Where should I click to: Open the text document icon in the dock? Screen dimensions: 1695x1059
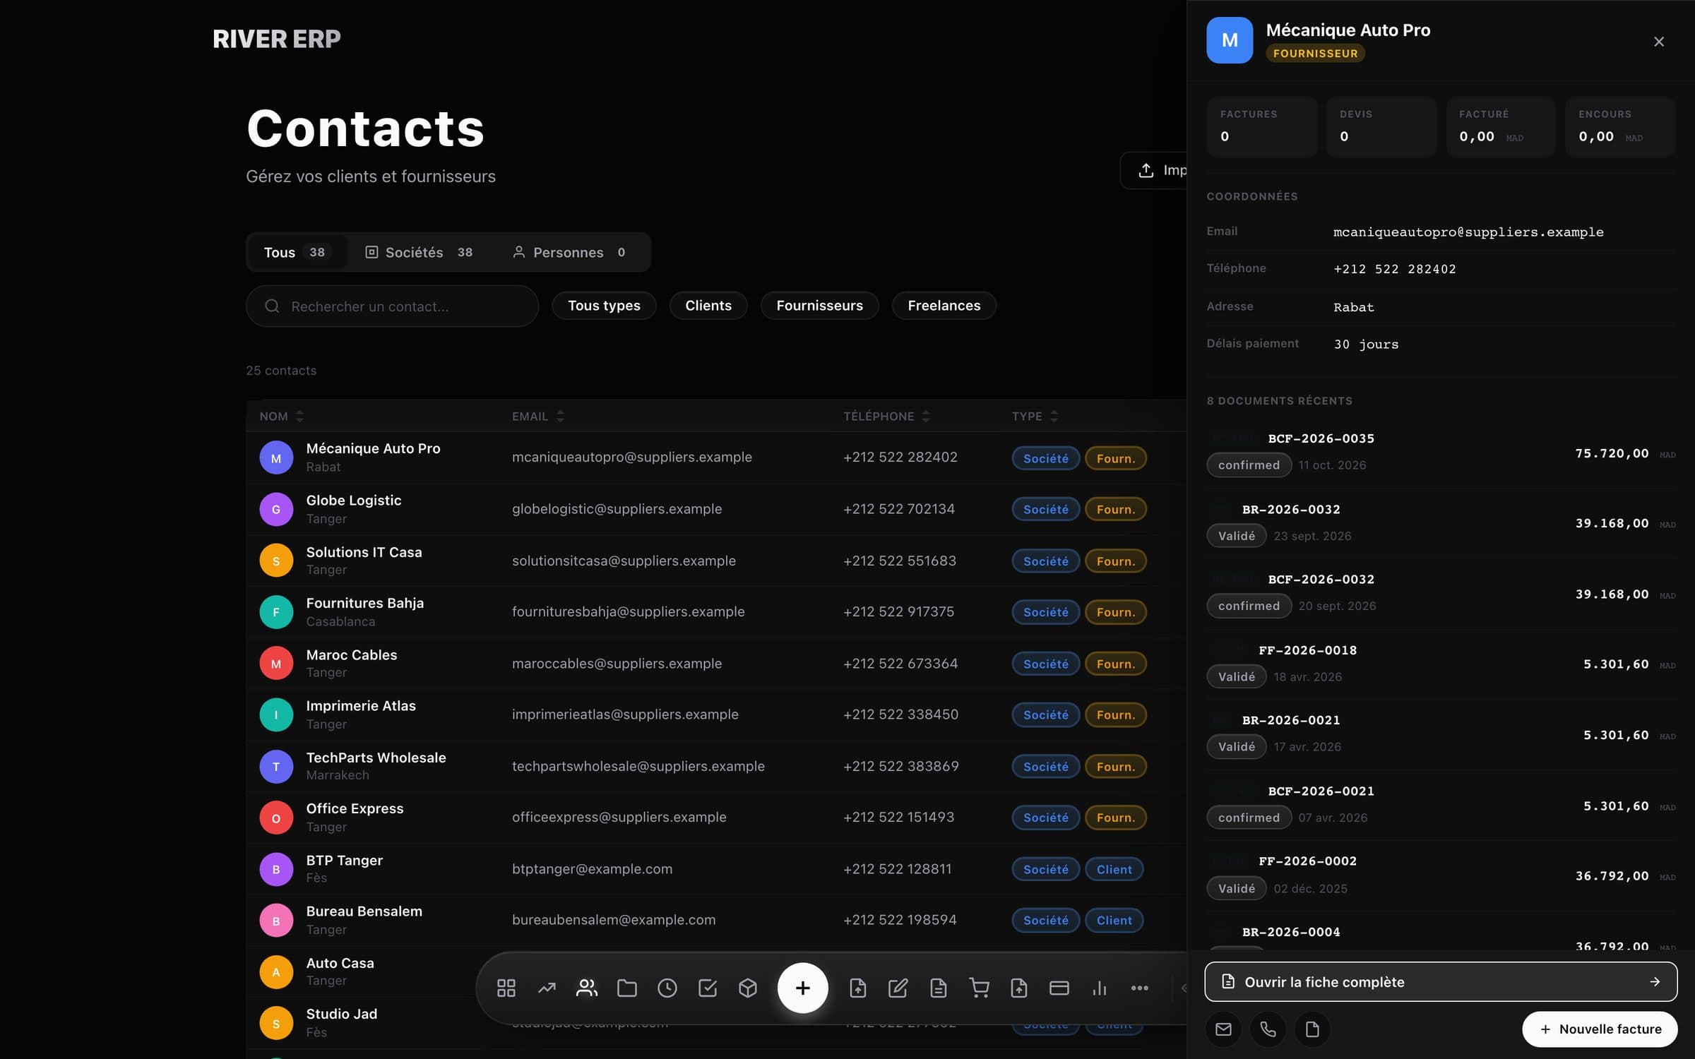(x=938, y=988)
